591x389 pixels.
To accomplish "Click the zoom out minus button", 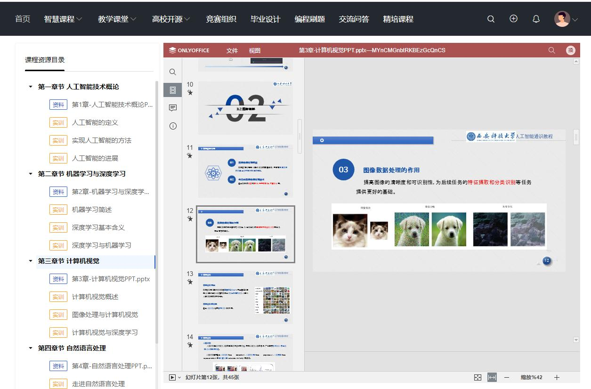I will (507, 377).
